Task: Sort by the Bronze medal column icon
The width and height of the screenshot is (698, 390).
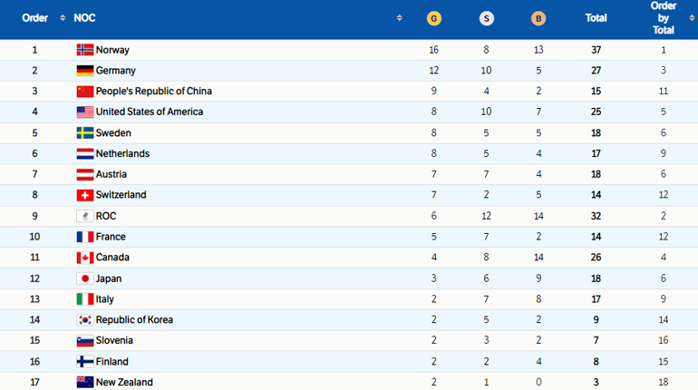Action: [538, 18]
